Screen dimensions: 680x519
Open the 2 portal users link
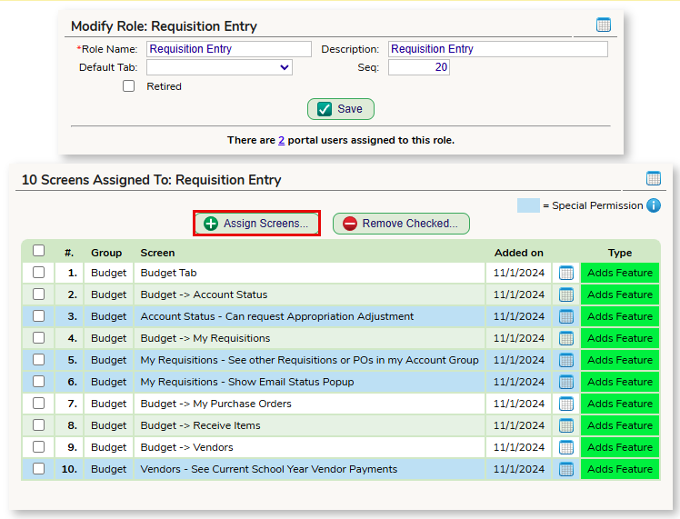[x=282, y=140]
